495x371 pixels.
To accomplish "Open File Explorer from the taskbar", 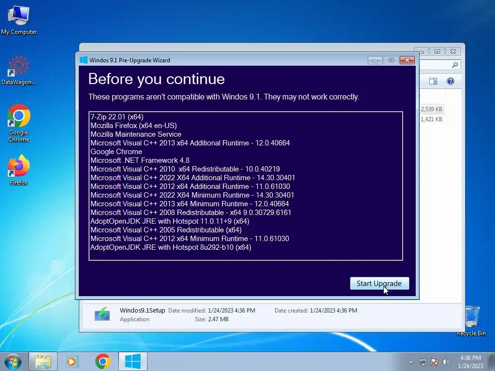I will (x=43, y=361).
